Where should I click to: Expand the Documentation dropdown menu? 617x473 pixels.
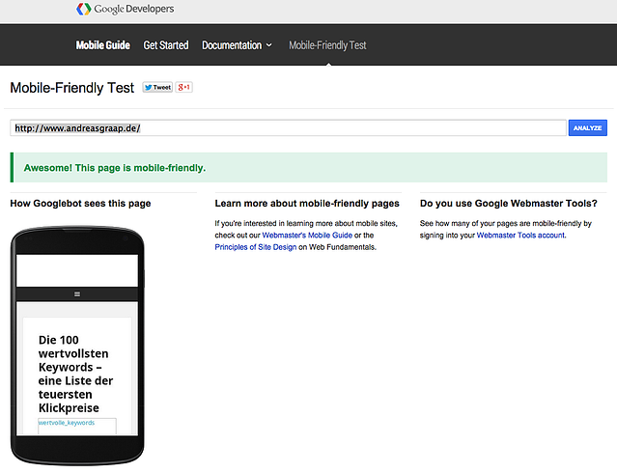[237, 45]
